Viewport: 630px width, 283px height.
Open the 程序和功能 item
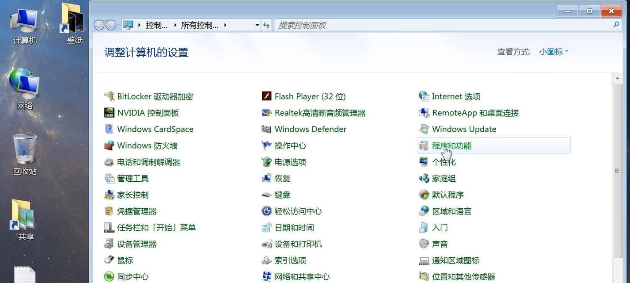click(494, 145)
